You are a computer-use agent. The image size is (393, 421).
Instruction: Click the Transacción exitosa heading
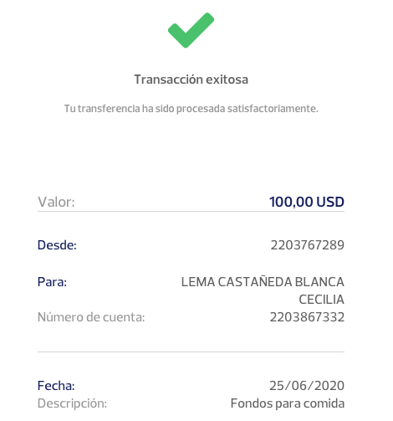191,80
